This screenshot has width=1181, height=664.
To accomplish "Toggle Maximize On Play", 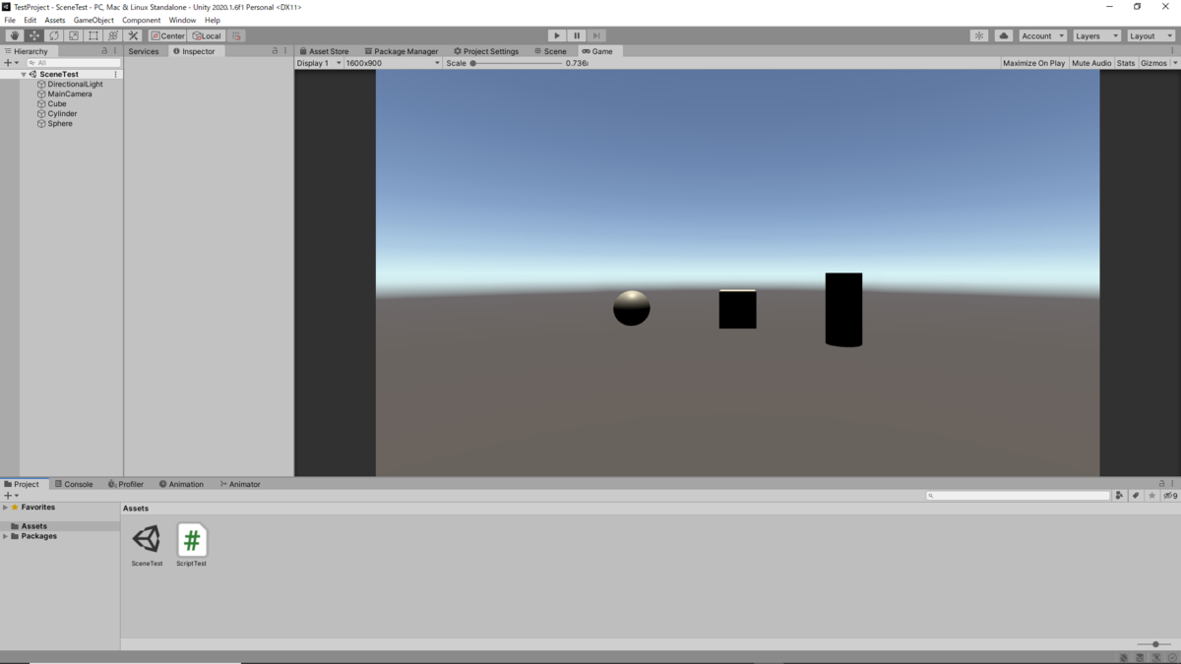I will point(1033,63).
